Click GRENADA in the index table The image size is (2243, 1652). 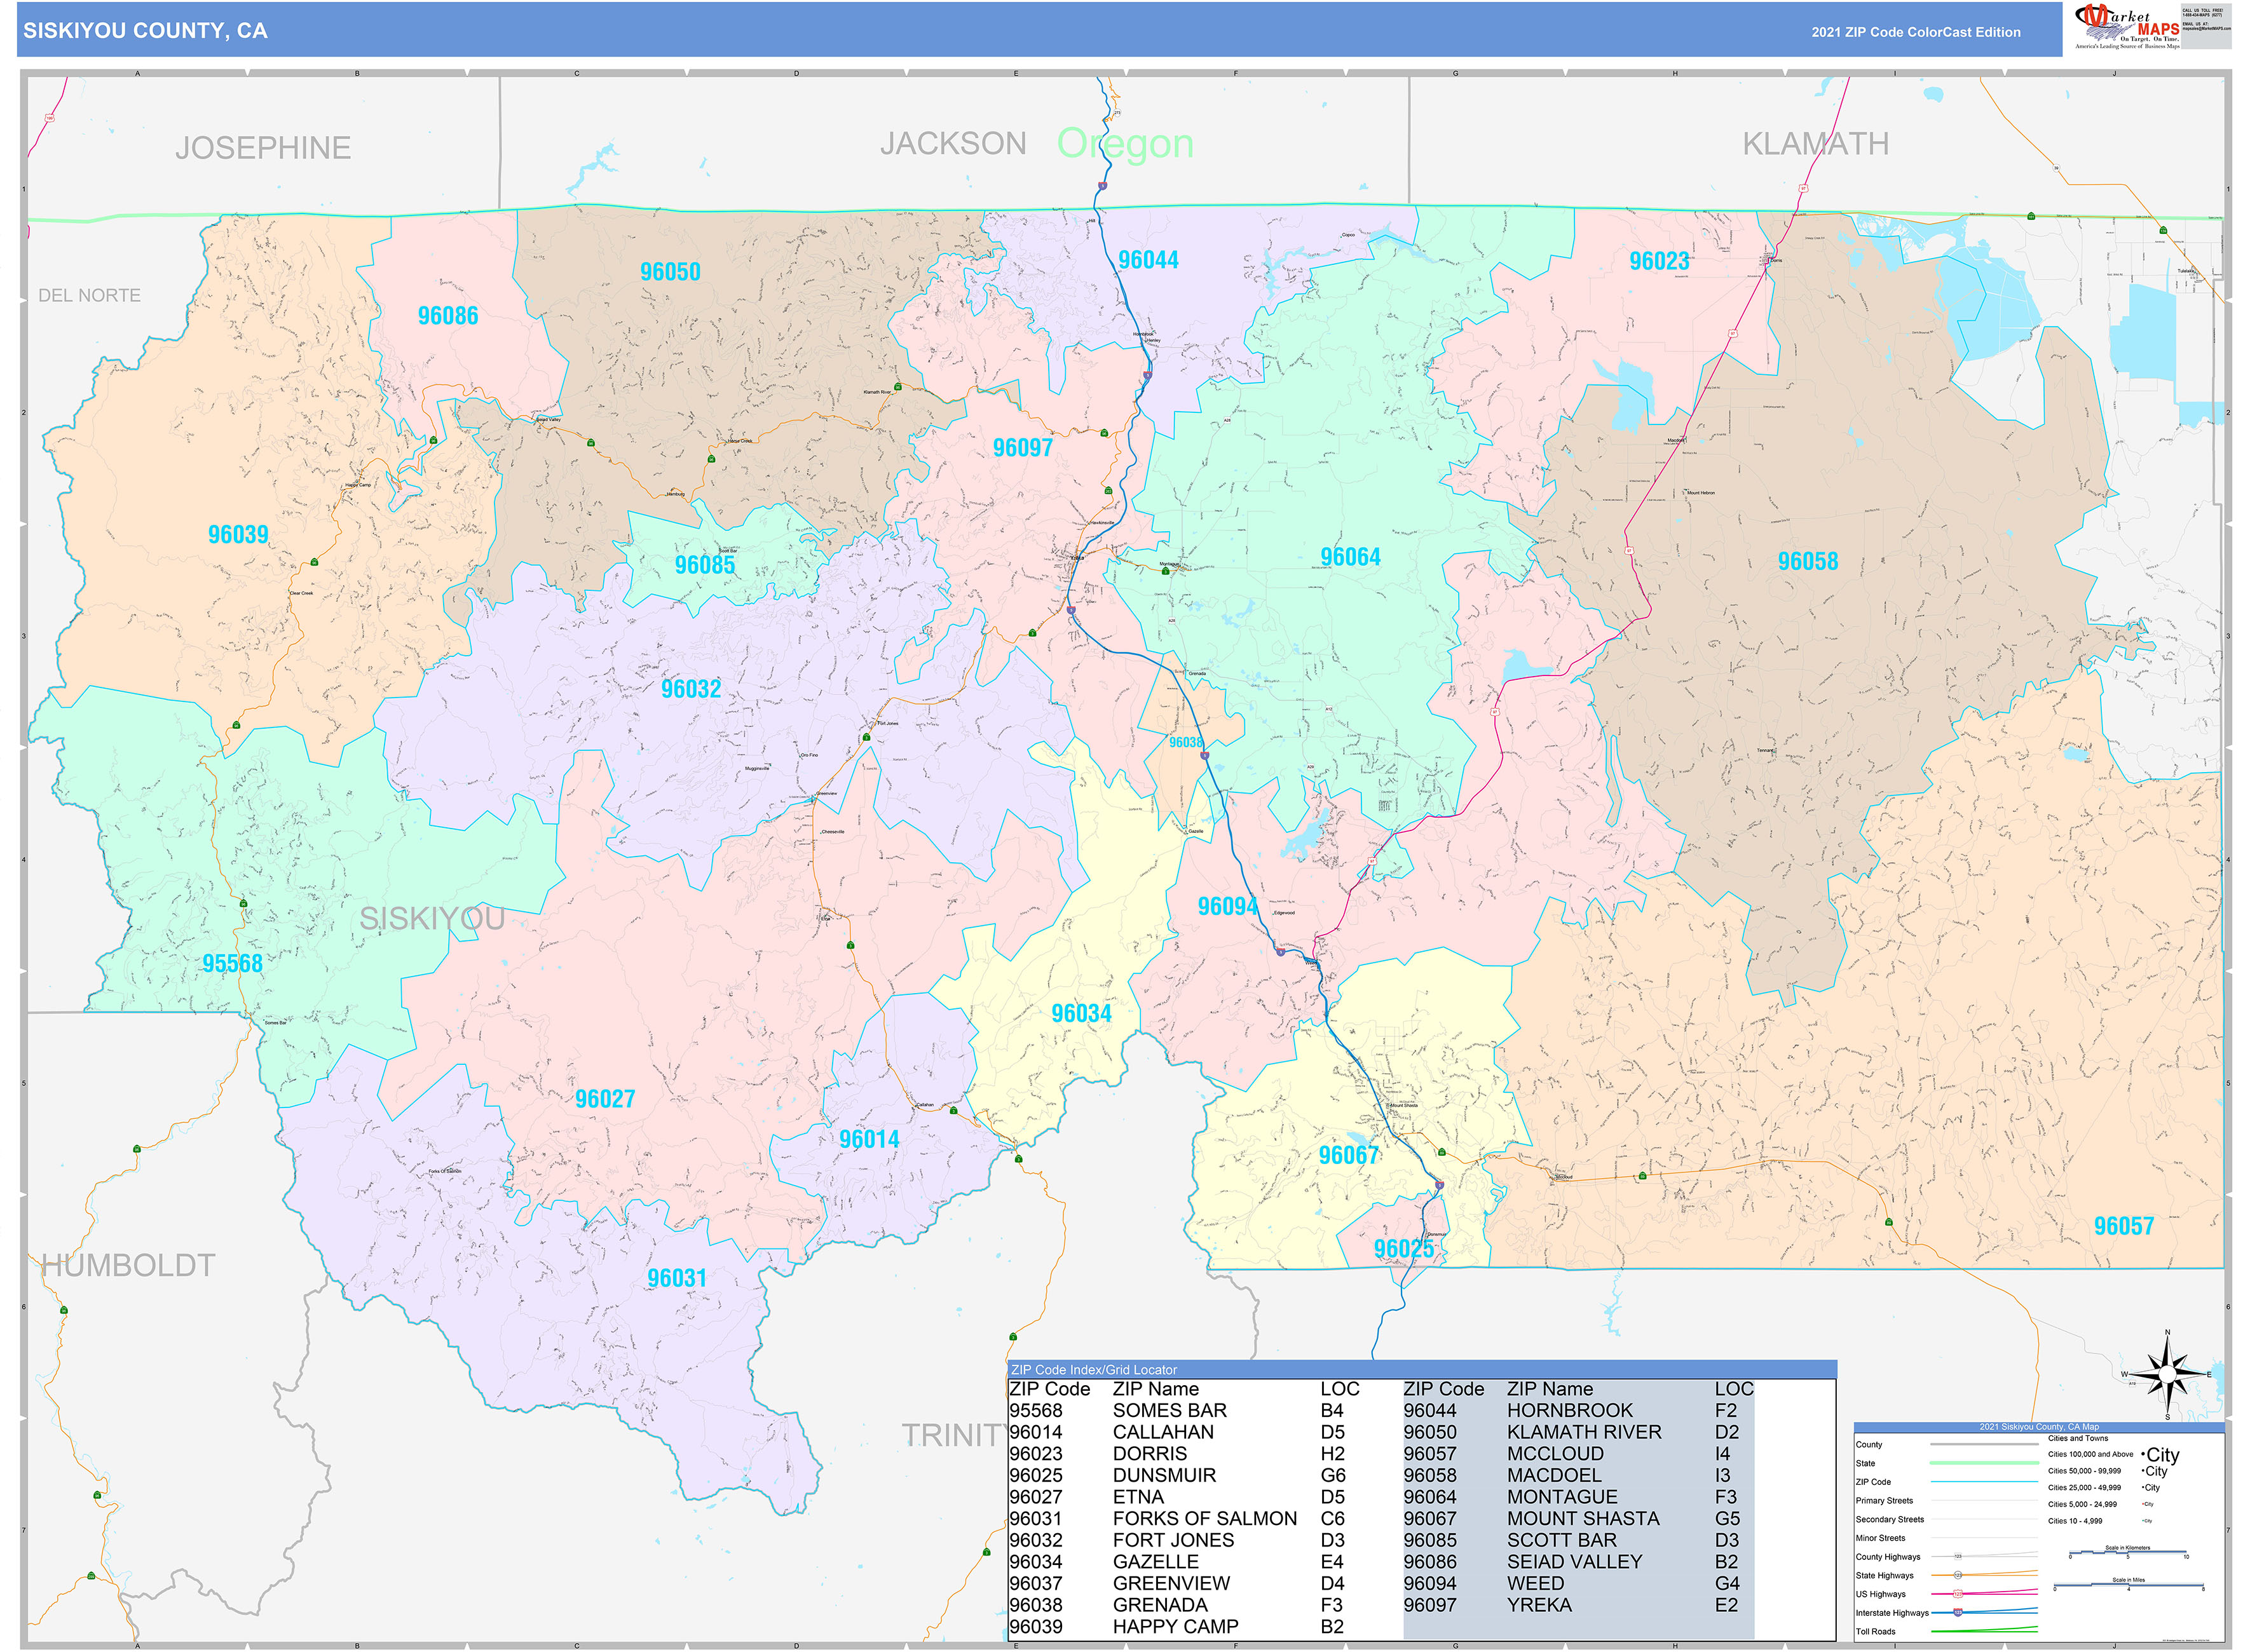coord(1161,1605)
